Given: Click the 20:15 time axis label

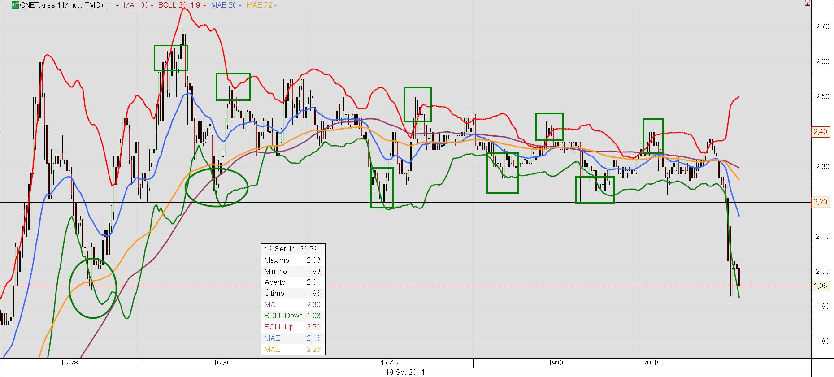Looking at the screenshot, I should point(651,363).
